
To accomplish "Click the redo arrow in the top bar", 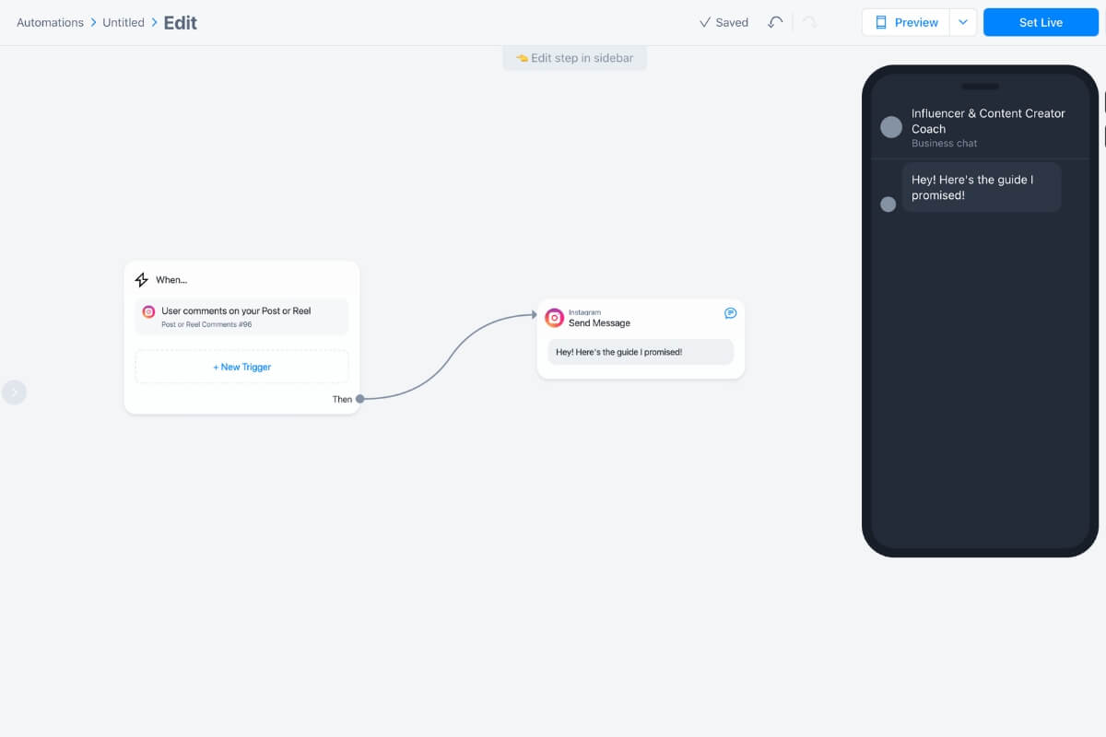I will (807, 22).
